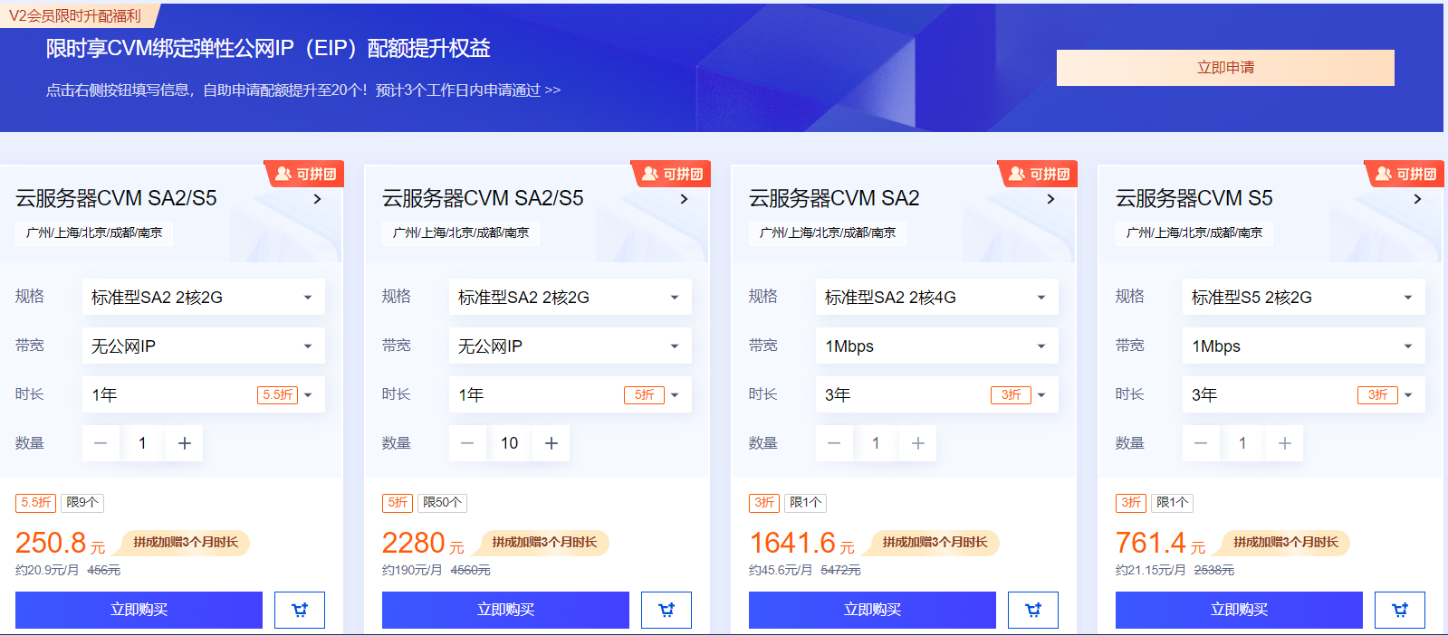1448x635 pixels.
Task: Increase quantity from 10 in 2280元 card
Action: [551, 443]
